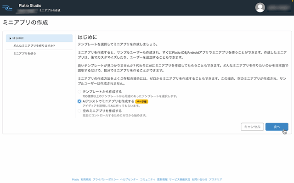The width and height of the screenshot is (294, 183).
Task: Open the コミュニティ footer link
Action: [x=147, y=179]
